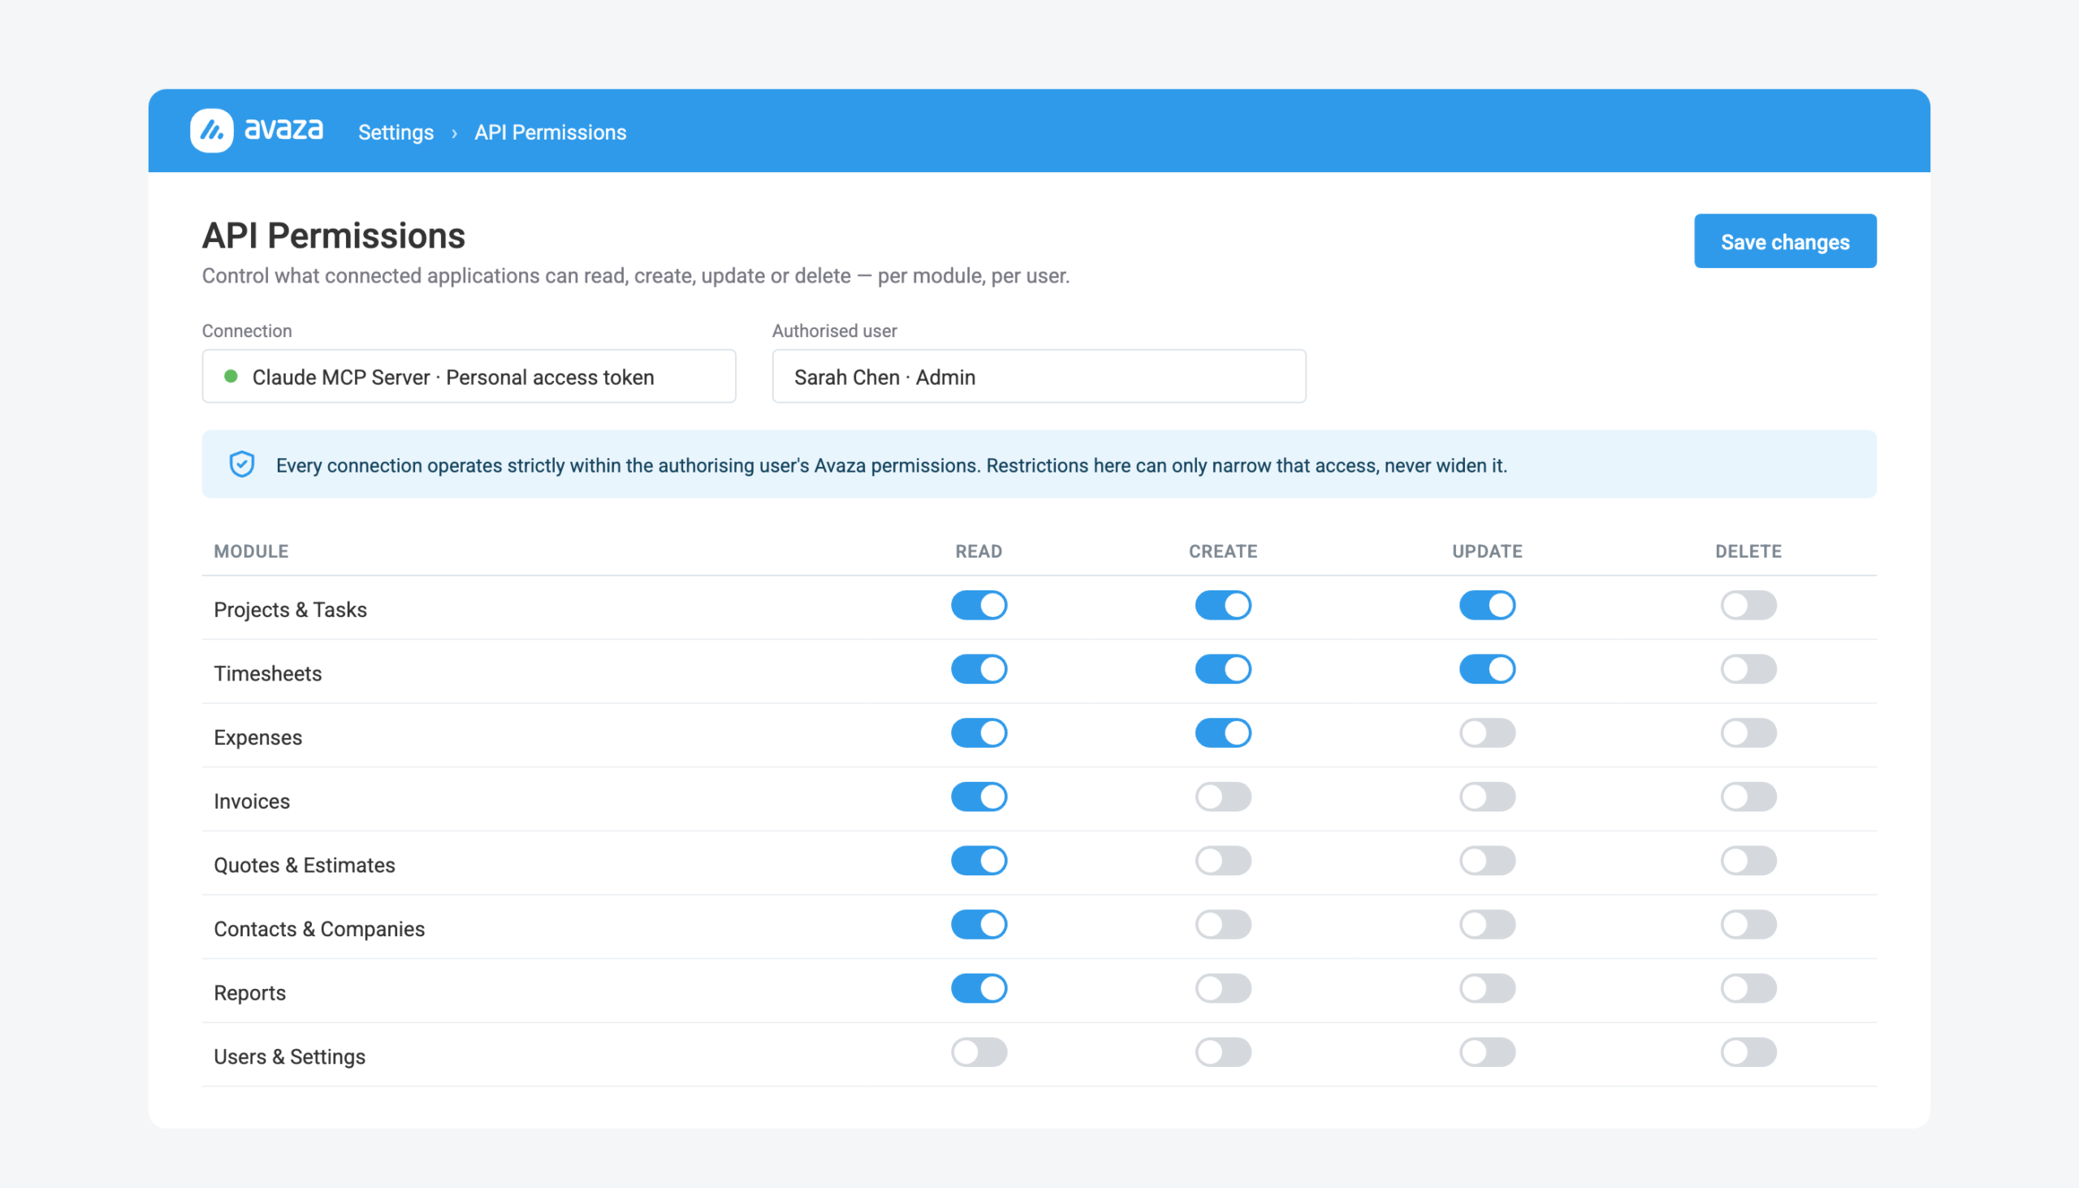Click the READ column header
Viewport: 2079px width, 1188px height.
click(979, 551)
